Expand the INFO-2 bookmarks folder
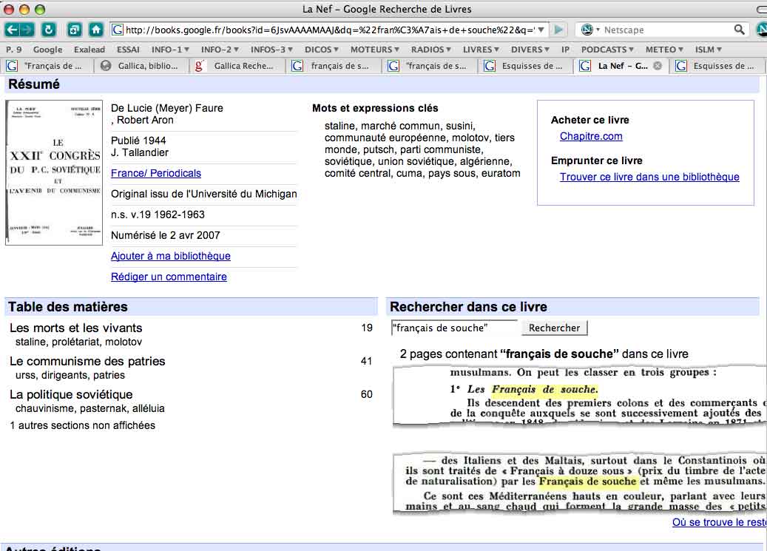 tap(220, 50)
